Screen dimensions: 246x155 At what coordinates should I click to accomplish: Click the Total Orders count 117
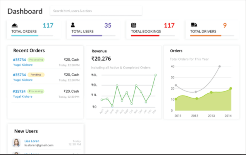click(48, 25)
